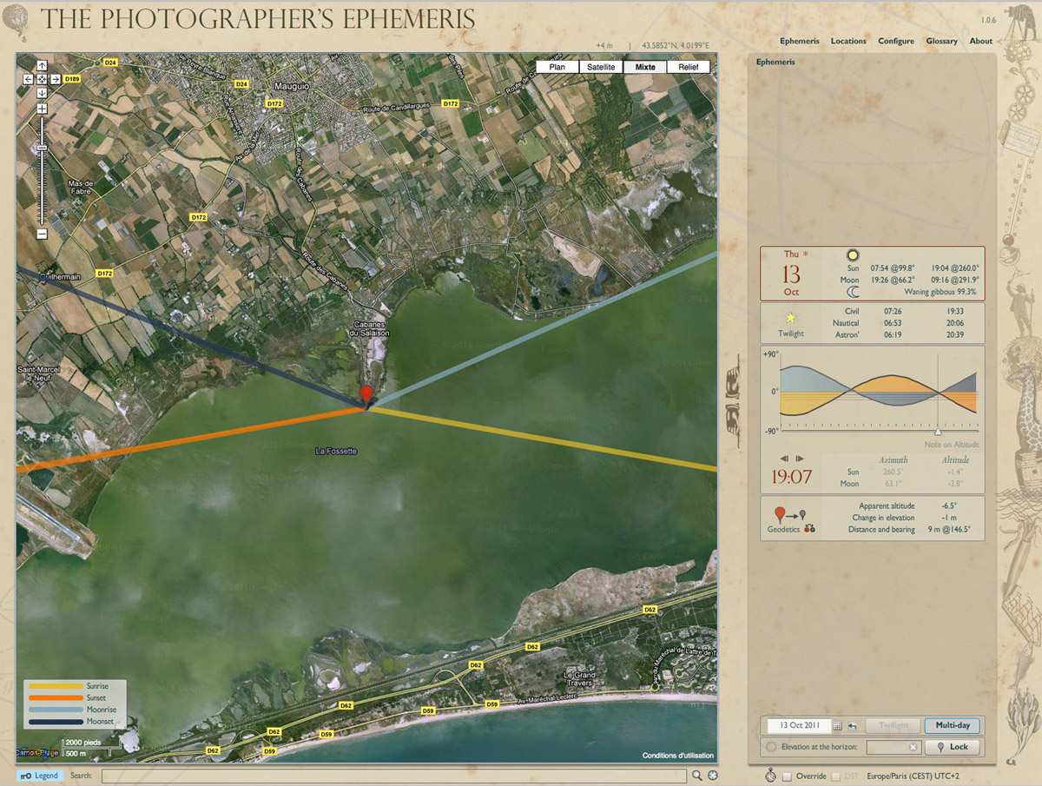The image size is (1042, 786).
Task: Switch the map to Relief view
Action: tap(688, 67)
